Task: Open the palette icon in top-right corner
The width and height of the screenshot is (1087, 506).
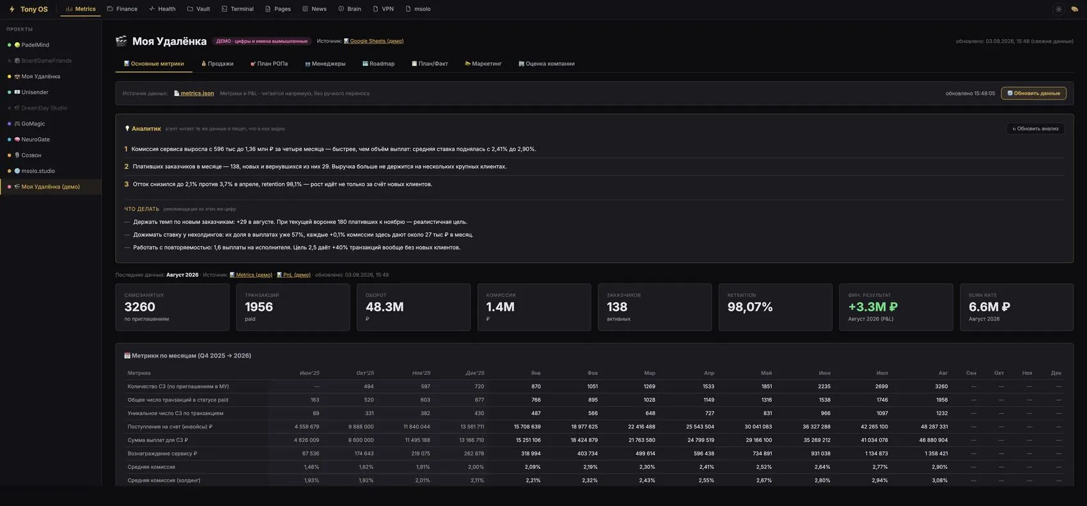Action: tap(1075, 9)
